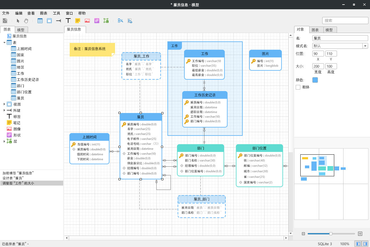The width and height of the screenshot is (370, 247).
Task: Select the text label T tool
Action: coord(68,21)
